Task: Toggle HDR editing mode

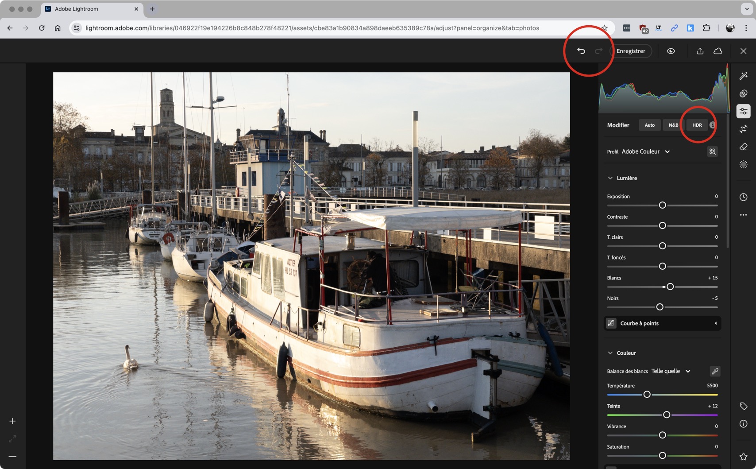Action: tap(697, 125)
